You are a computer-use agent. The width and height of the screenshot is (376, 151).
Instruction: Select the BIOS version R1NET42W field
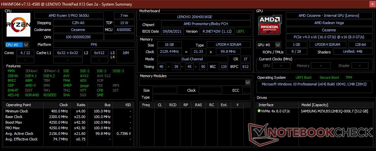tap(217, 31)
